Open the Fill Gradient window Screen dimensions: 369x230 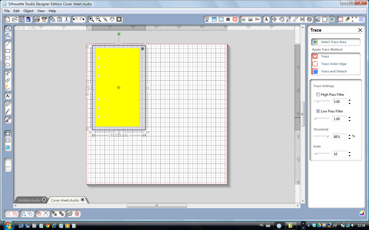click(x=214, y=19)
